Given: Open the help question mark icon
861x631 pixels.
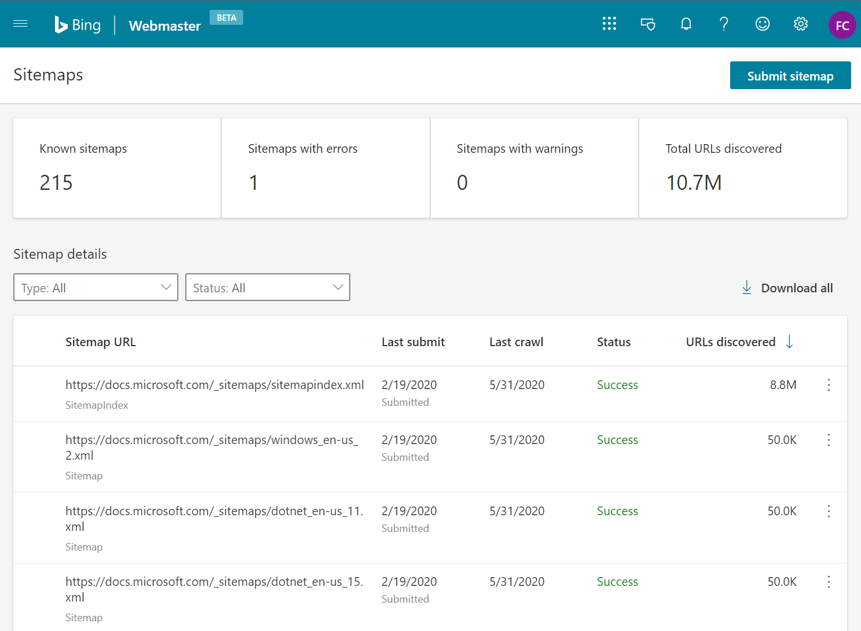Looking at the screenshot, I should click(724, 24).
